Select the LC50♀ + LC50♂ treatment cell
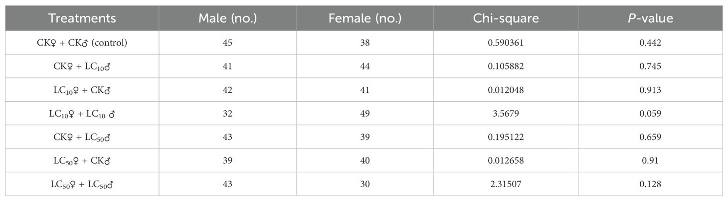Screen dimensions: 728x201 [82, 184]
